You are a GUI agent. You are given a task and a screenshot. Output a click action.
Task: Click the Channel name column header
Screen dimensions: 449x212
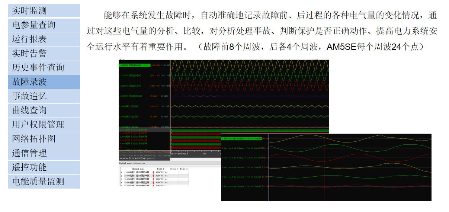[138, 169]
